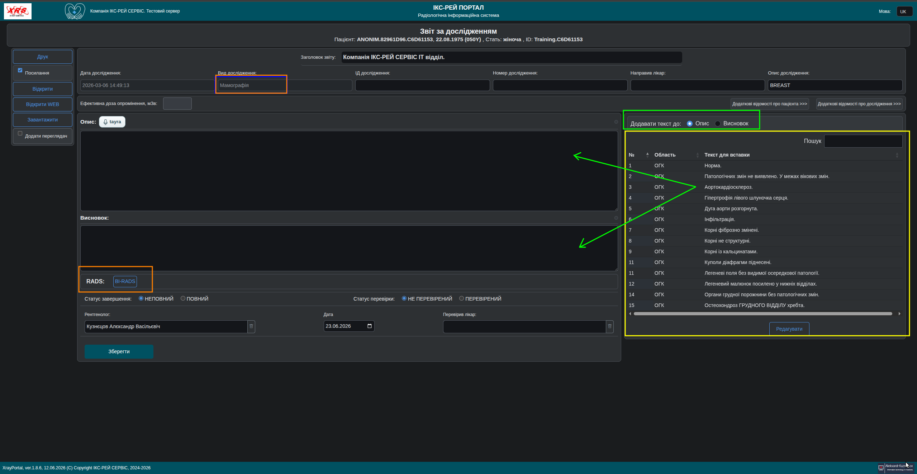Image resolution: width=917 pixels, height=474 pixels.
Task: Click the trash icon beside Рентгенолог field
Action: (x=251, y=326)
